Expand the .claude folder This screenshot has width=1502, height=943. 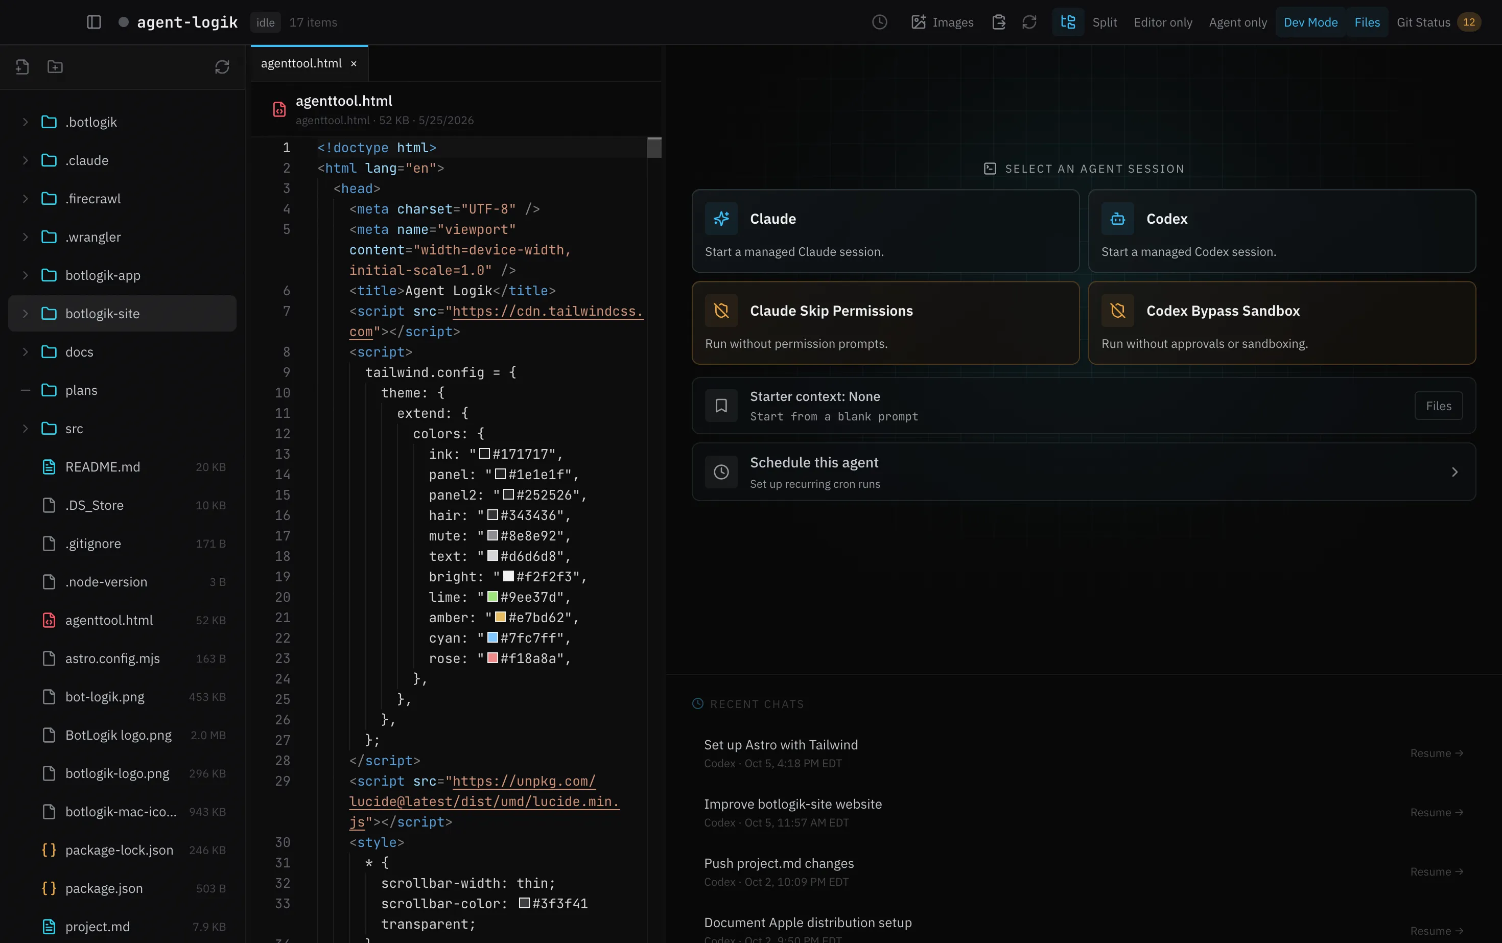[x=25, y=160]
